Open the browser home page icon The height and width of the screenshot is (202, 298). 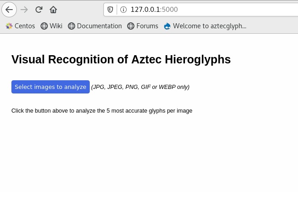[x=53, y=10]
